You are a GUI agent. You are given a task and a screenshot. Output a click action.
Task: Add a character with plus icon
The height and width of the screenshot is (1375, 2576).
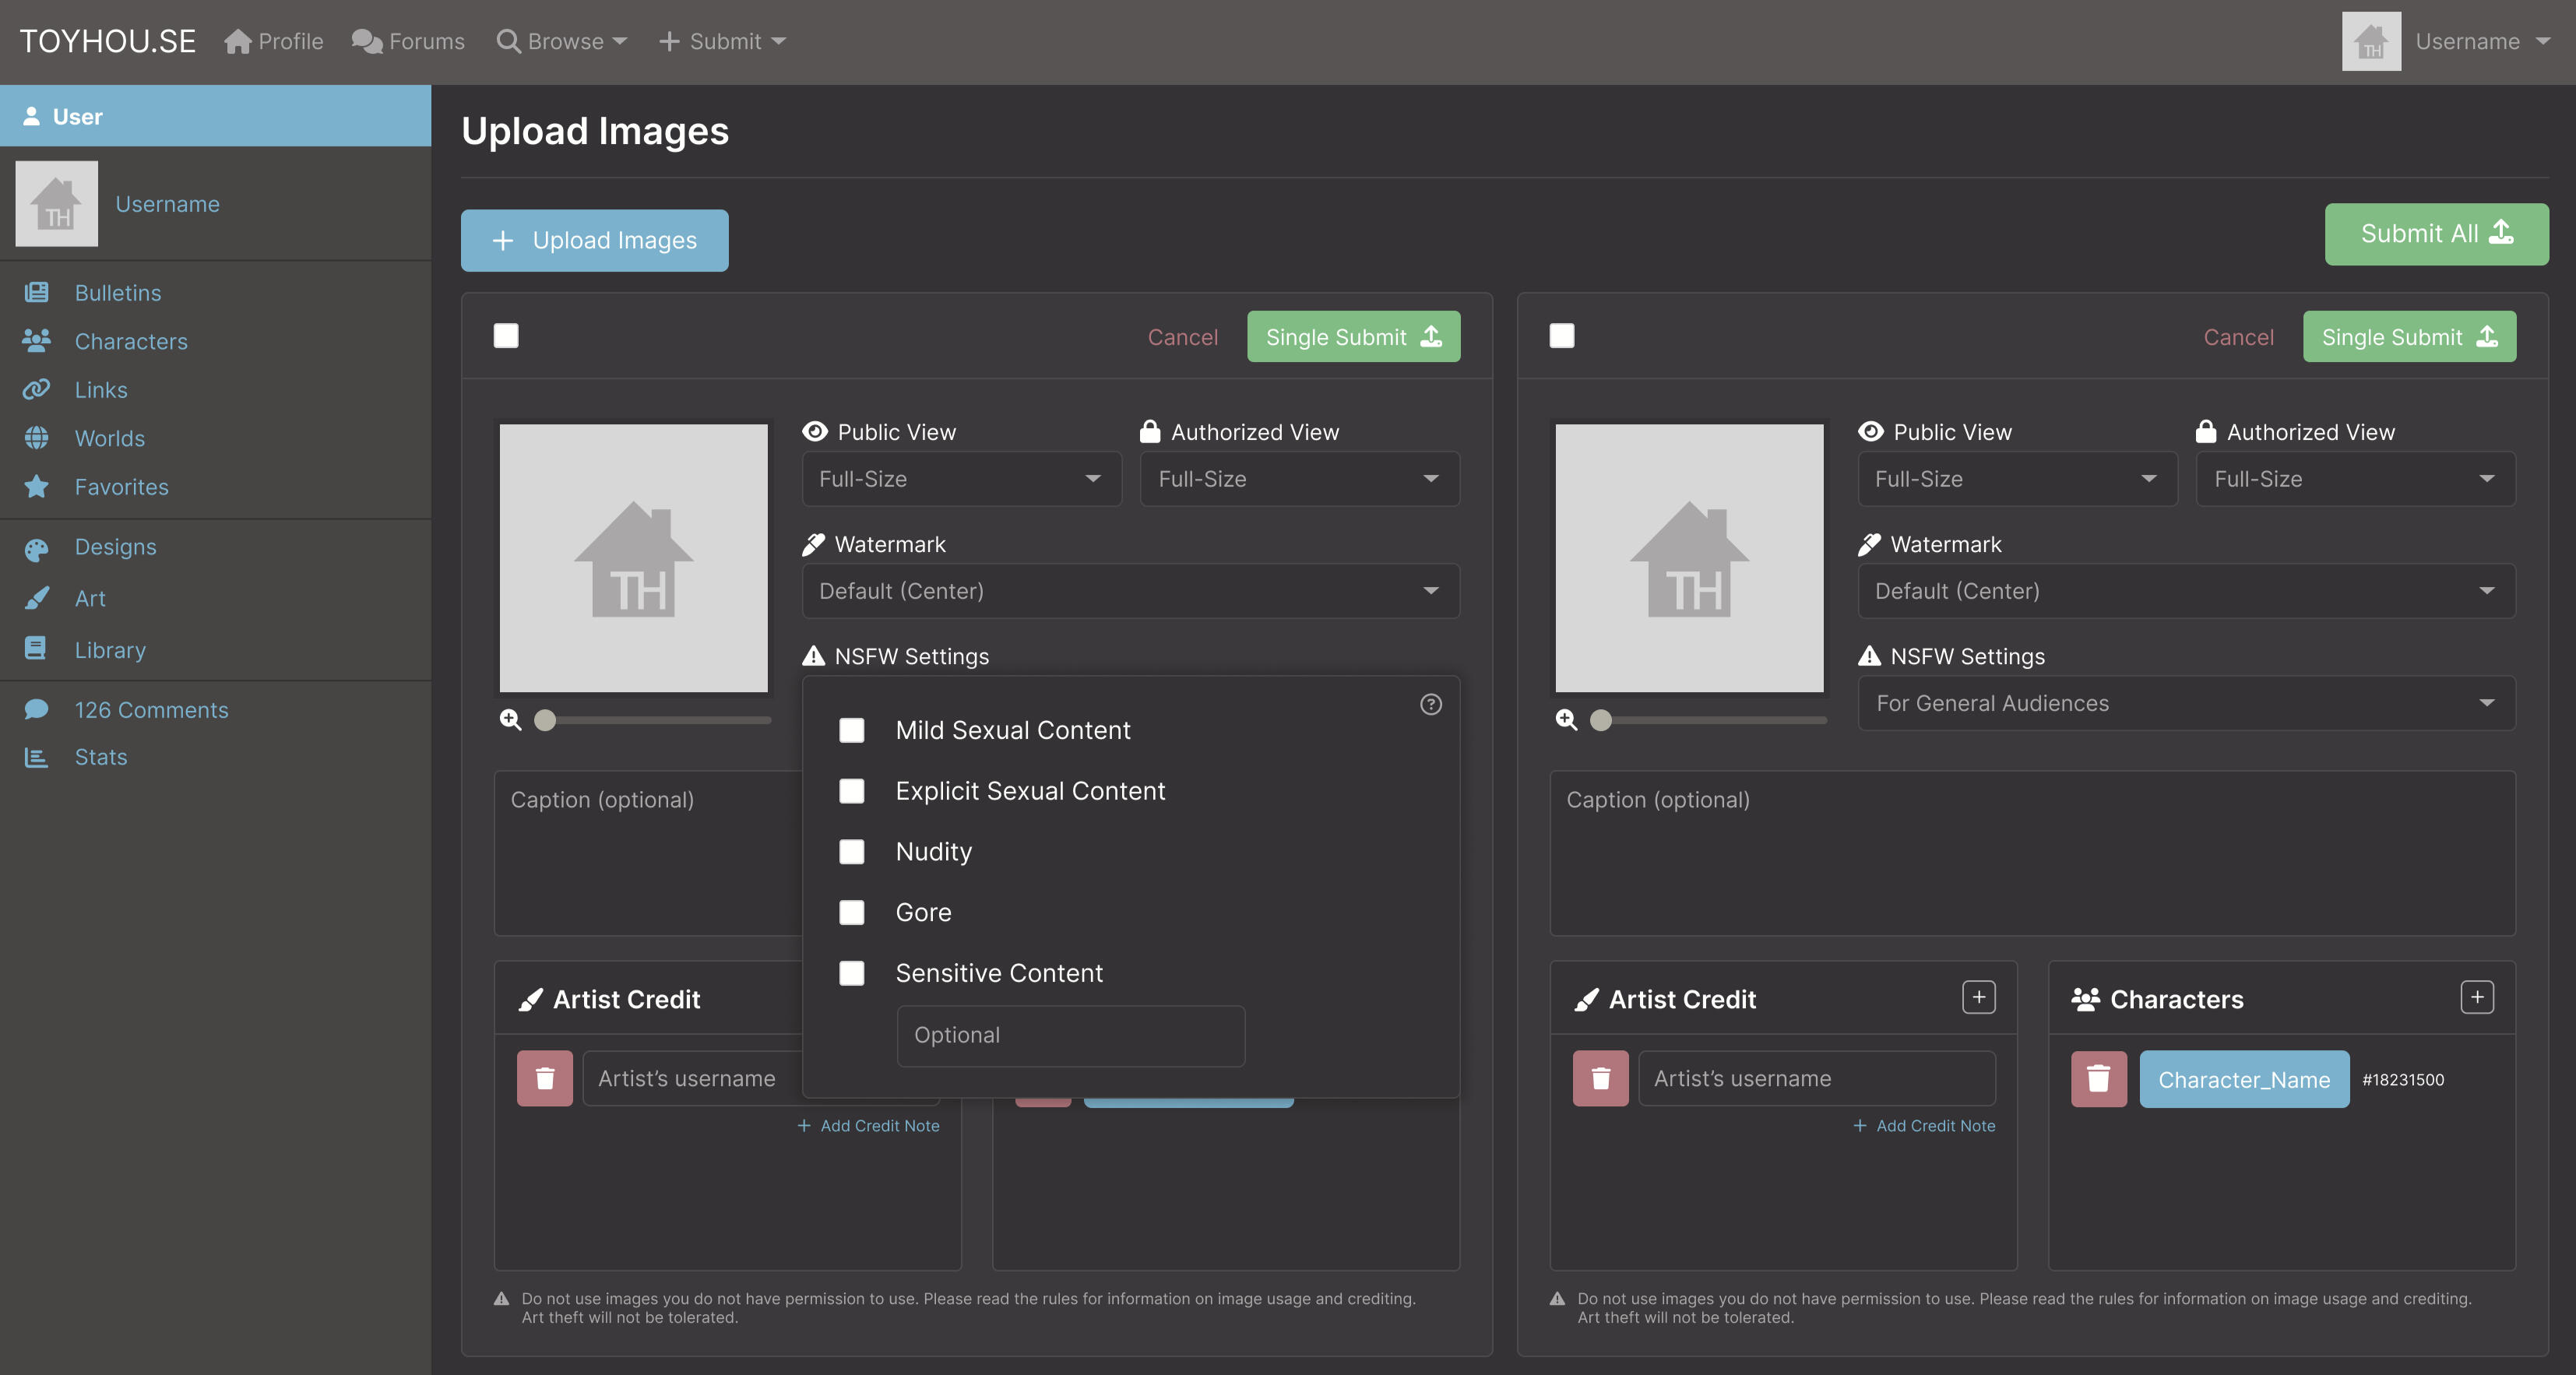pos(2476,997)
